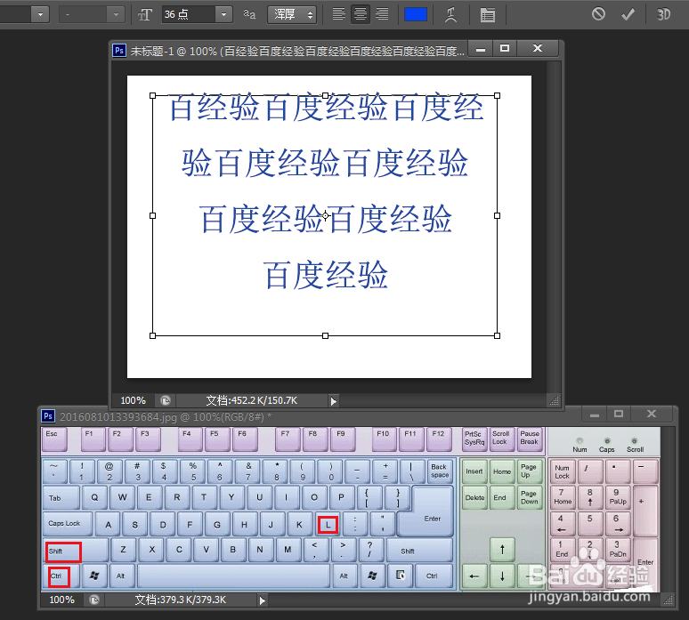Click the Num Lock key in the keyboard image

pos(563,471)
